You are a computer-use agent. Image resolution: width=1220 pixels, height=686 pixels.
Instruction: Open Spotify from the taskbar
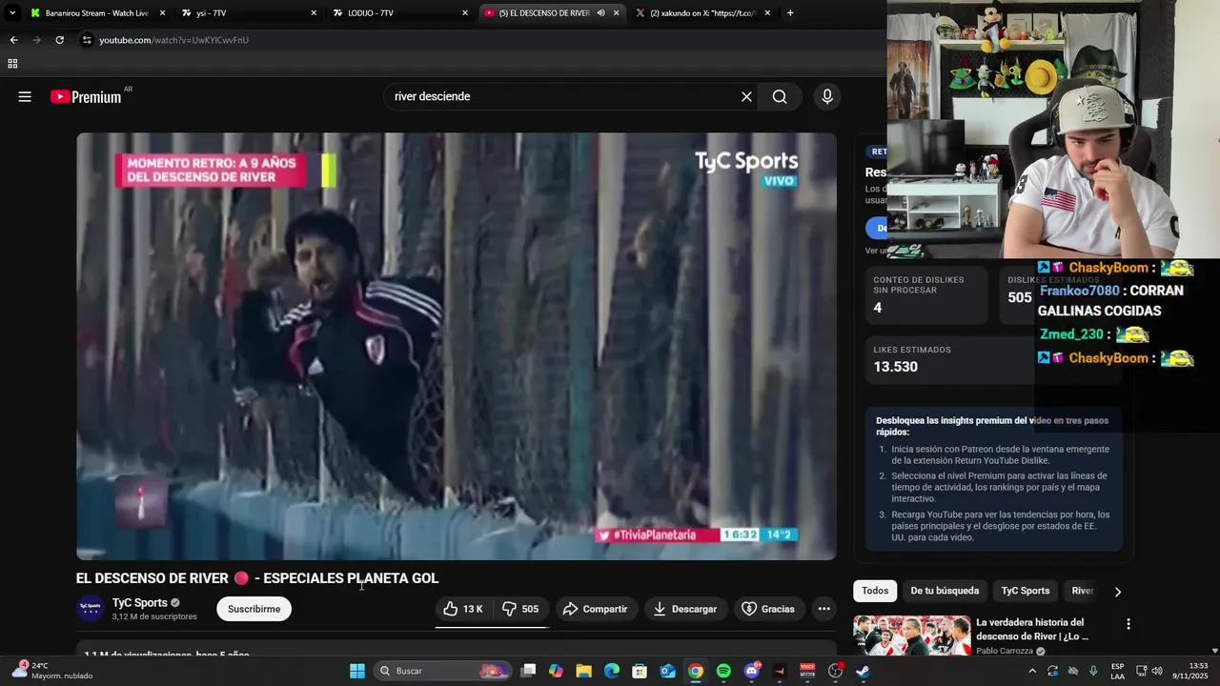tap(723, 671)
